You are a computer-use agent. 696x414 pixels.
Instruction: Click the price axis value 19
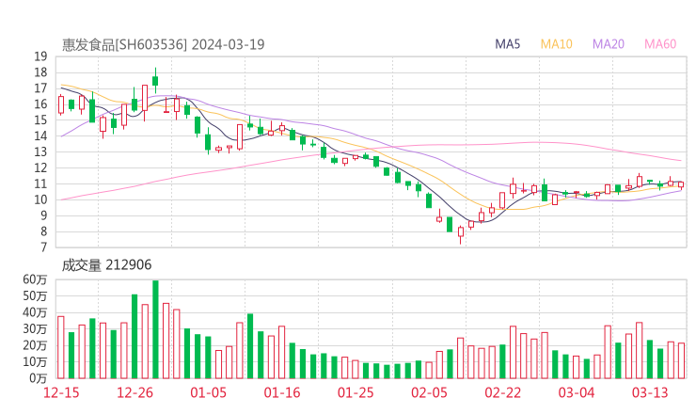tap(40, 56)
